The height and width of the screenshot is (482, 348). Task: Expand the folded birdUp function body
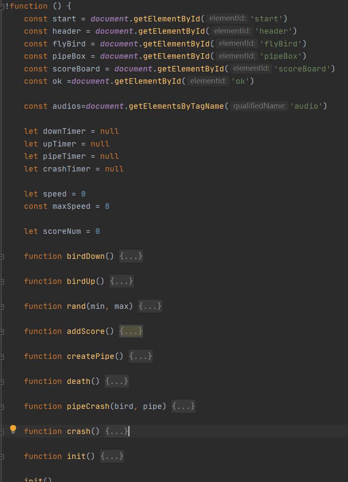pos(122,281)
